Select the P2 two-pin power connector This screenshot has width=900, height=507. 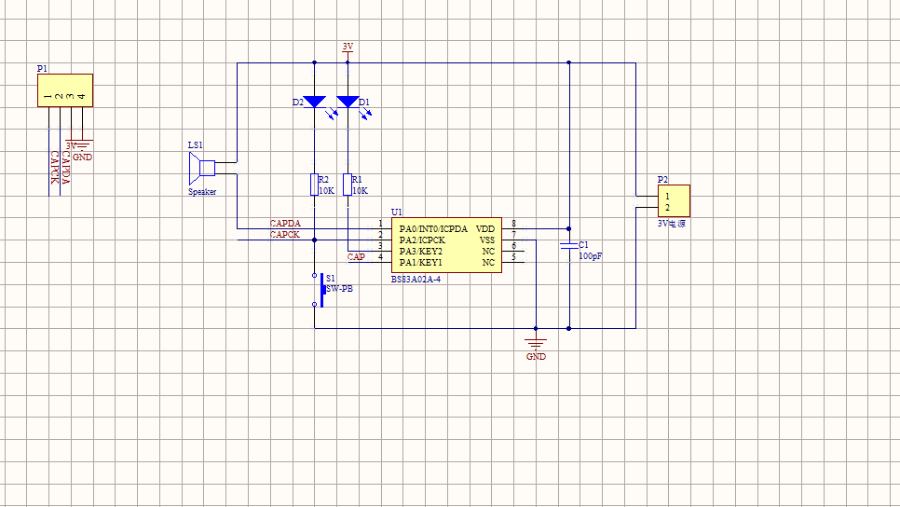pos(674,201)
